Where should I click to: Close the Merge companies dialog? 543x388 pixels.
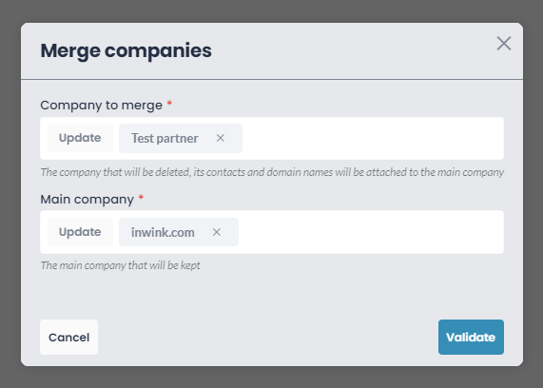point(503,44)
